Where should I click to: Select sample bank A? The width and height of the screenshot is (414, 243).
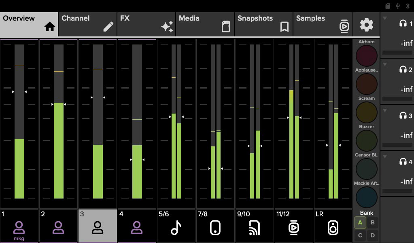[360, 222]
